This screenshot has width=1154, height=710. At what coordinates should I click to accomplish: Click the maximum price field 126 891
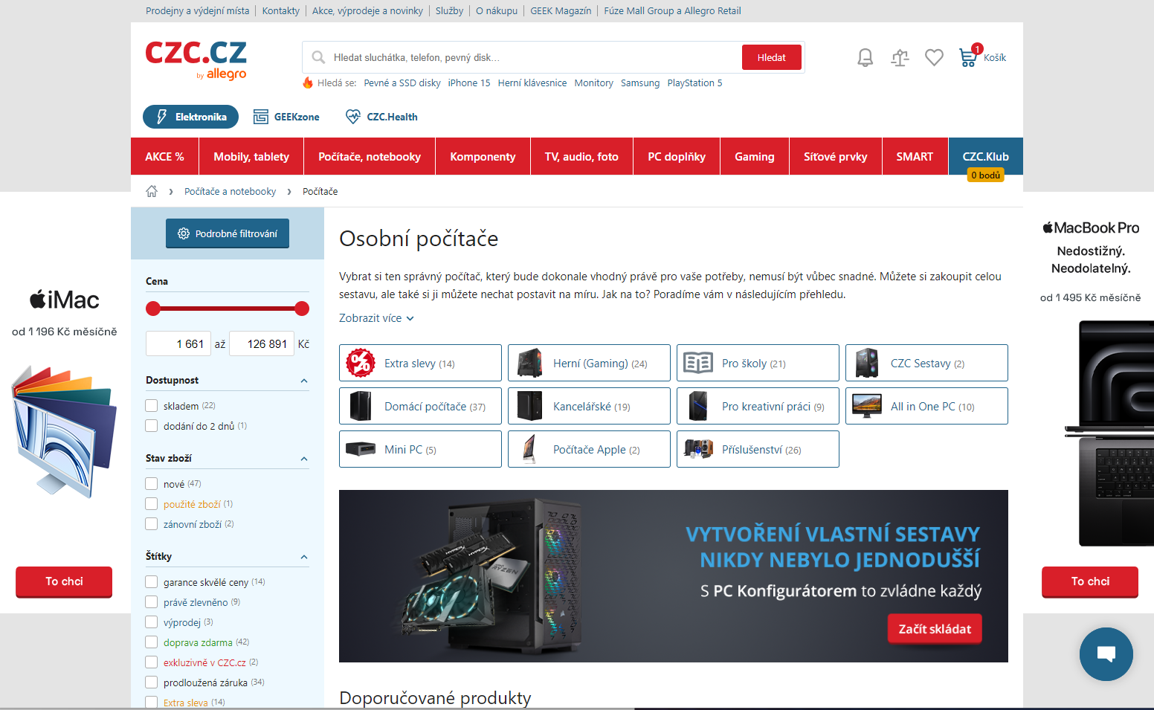pyautogui.click(x=262, y=343)
